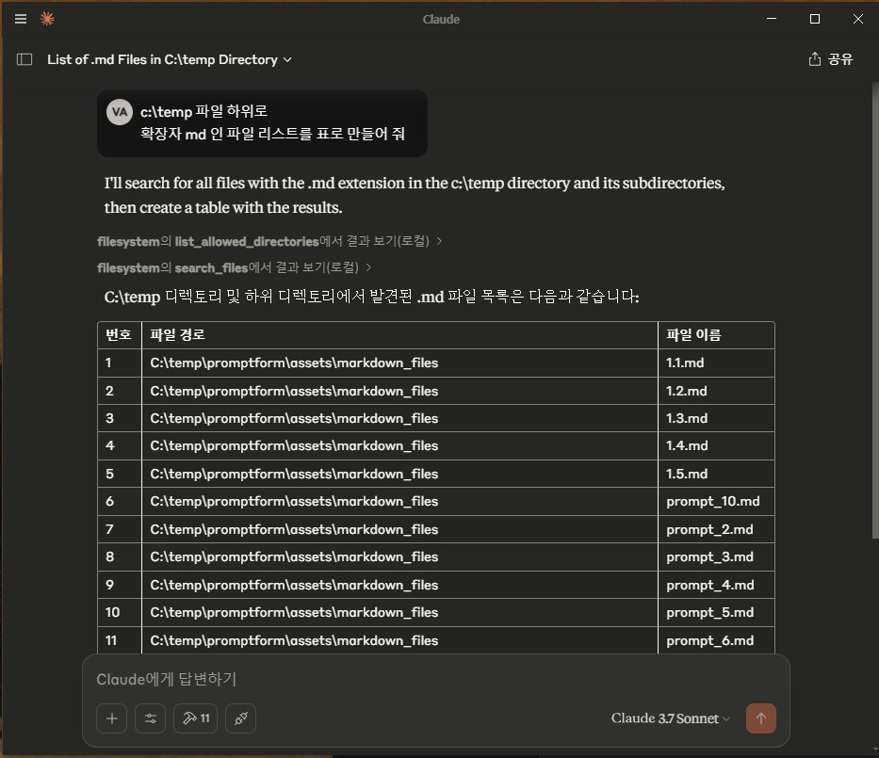The width and height of the screenshot is (879, 758).
Task: Focus the reply to Claude input field
Action: pos(435,679)
